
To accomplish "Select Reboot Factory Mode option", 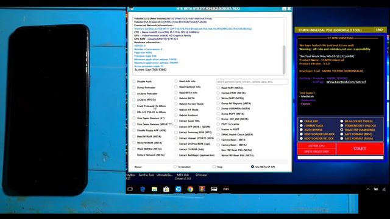I will (x=189, y=104).
